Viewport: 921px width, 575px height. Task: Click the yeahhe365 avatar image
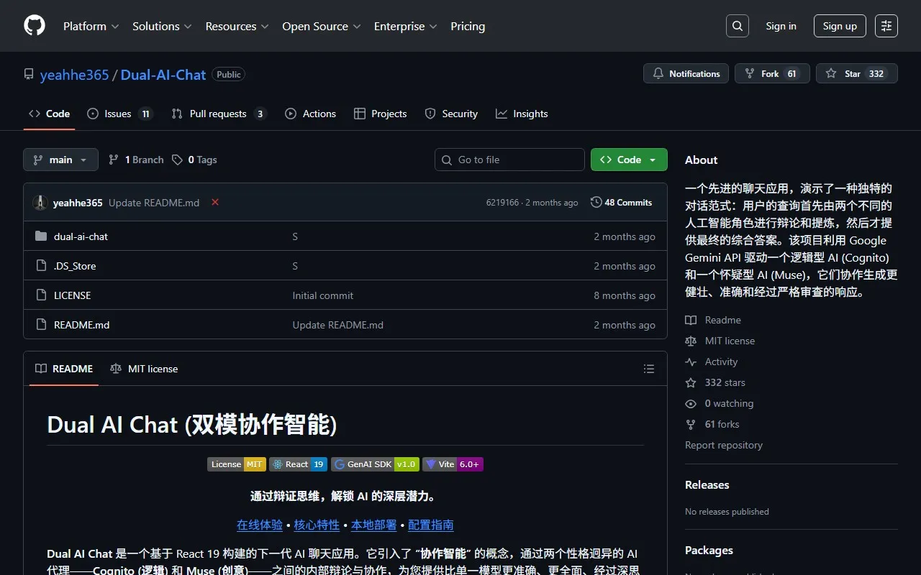pos(40,203)
